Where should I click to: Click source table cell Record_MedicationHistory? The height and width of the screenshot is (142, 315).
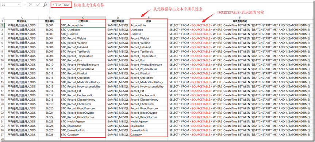click(x=149, y=82)
